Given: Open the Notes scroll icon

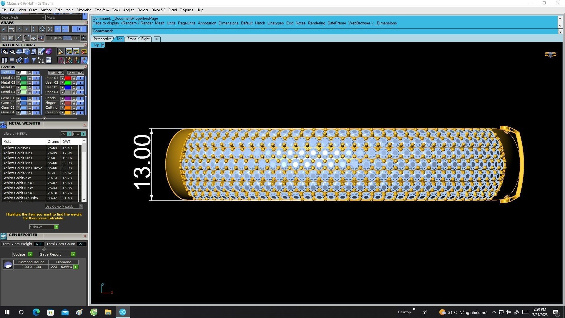Looking at the screenshot, I should tap(34, 52).
